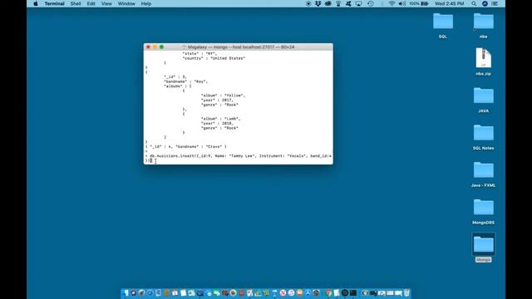The image size is (532, 299).
Task: Open App Store in the dock
Action: [x=308, y=293]
